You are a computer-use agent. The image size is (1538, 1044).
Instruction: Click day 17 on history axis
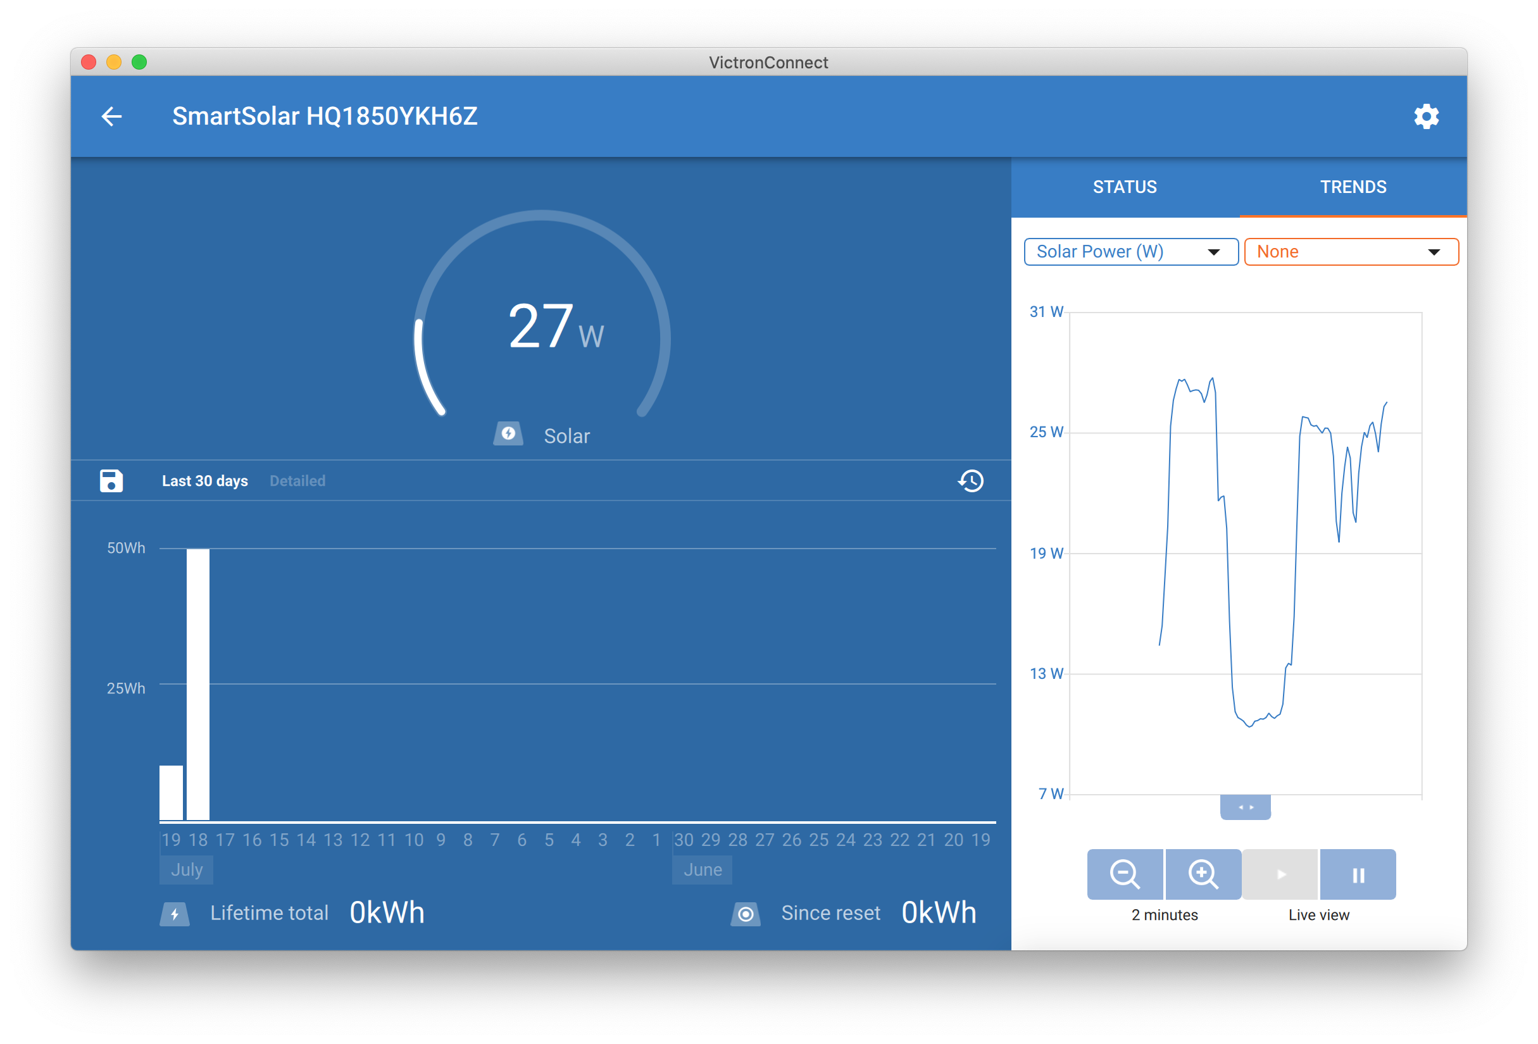coord(225,840)
